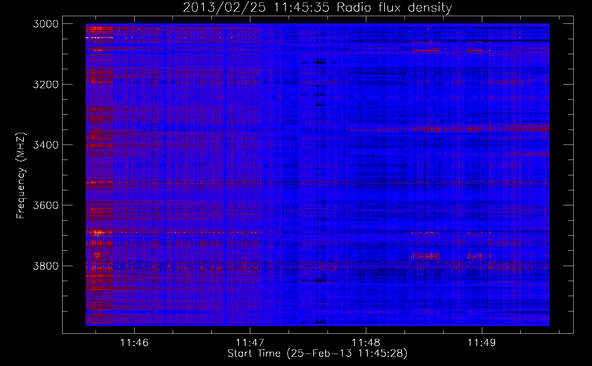This screenshot has height=366, width=592.
Task: Click the 3000 frequency tick label
Action: [46, 24]
